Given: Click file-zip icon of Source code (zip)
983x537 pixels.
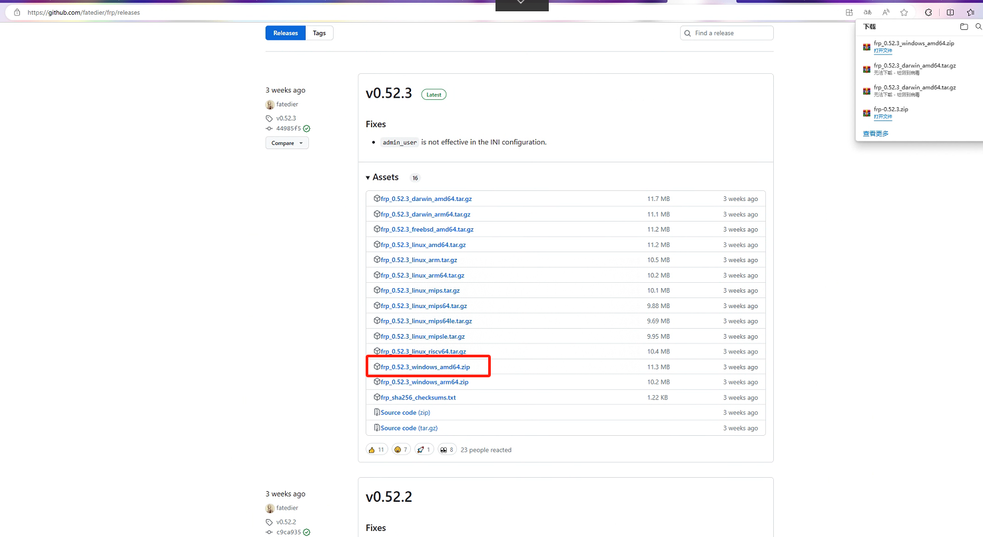Looking at the screenshot, I should click(x=377, y=413).
